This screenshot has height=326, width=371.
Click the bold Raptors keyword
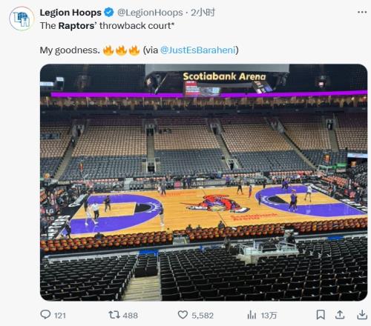click(76, 26)
